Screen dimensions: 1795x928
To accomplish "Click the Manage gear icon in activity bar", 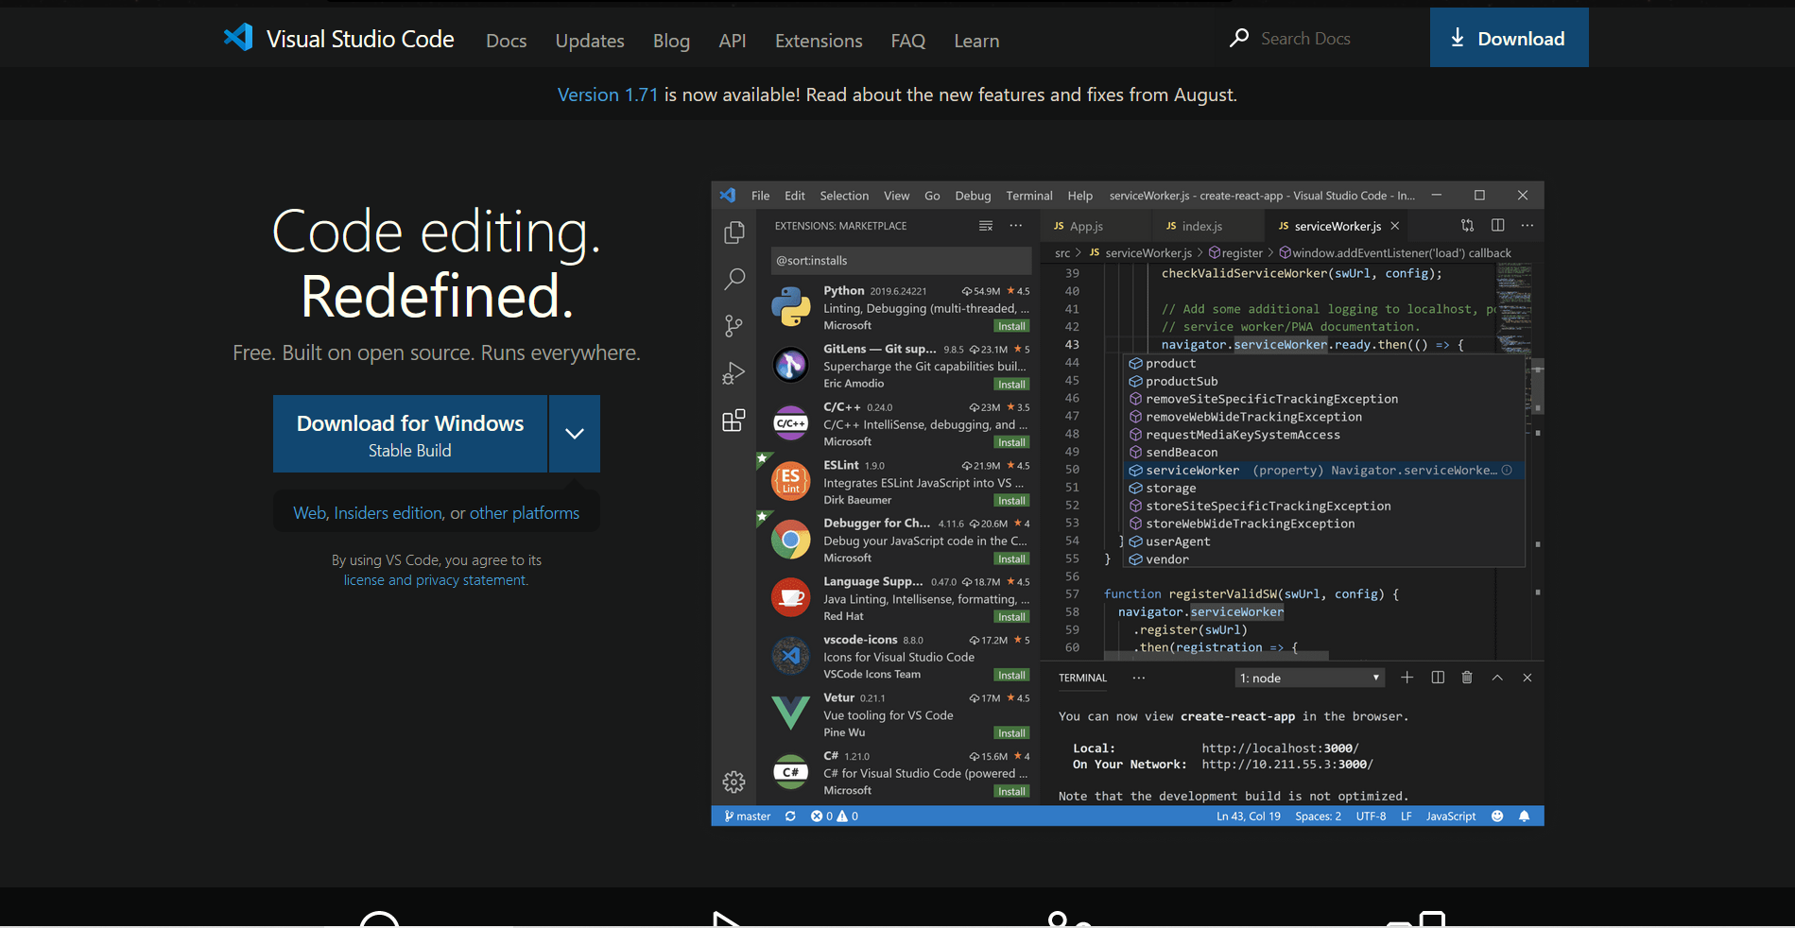I will click(734, 782).
